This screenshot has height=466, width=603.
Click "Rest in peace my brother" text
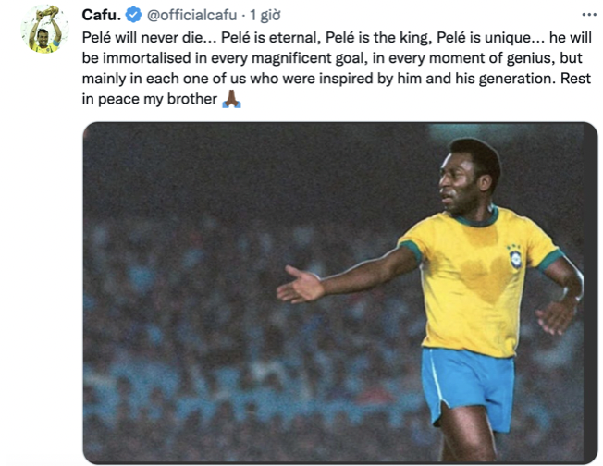(149, 98)
